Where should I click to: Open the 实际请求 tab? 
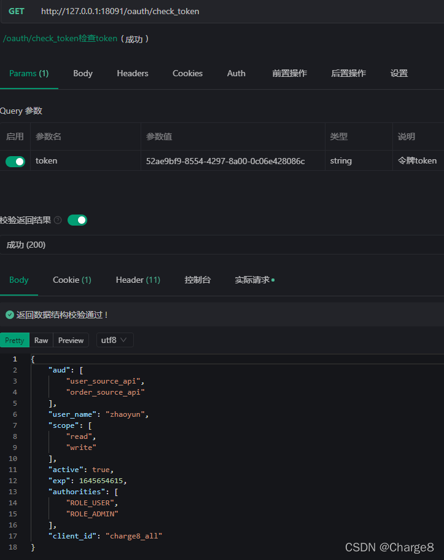[x=254, y=280]
